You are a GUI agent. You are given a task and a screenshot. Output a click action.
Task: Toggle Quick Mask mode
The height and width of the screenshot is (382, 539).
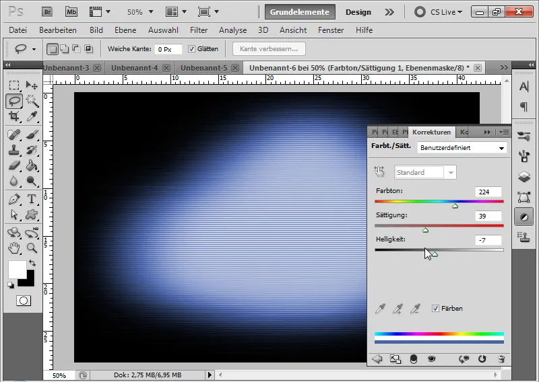24,301
